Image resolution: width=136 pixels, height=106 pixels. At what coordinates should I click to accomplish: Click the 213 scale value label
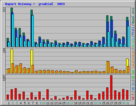(4, 10)
